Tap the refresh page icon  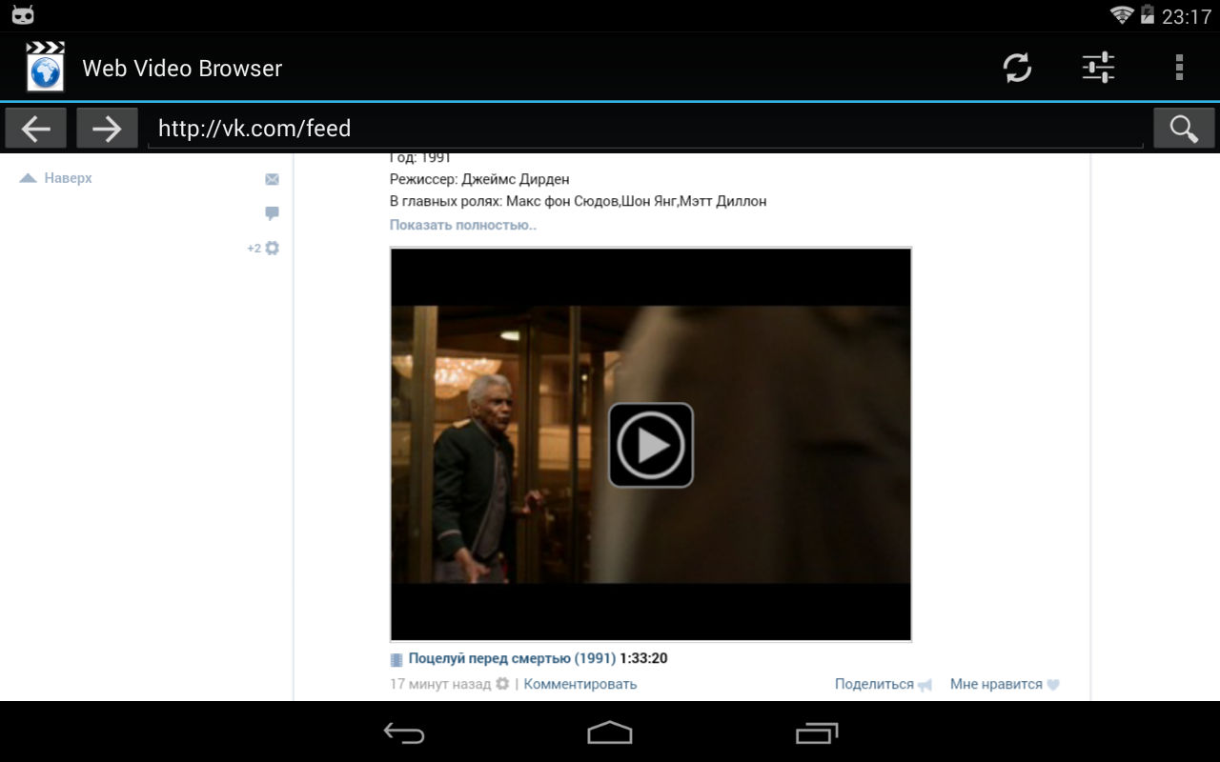pos(1017,68)
